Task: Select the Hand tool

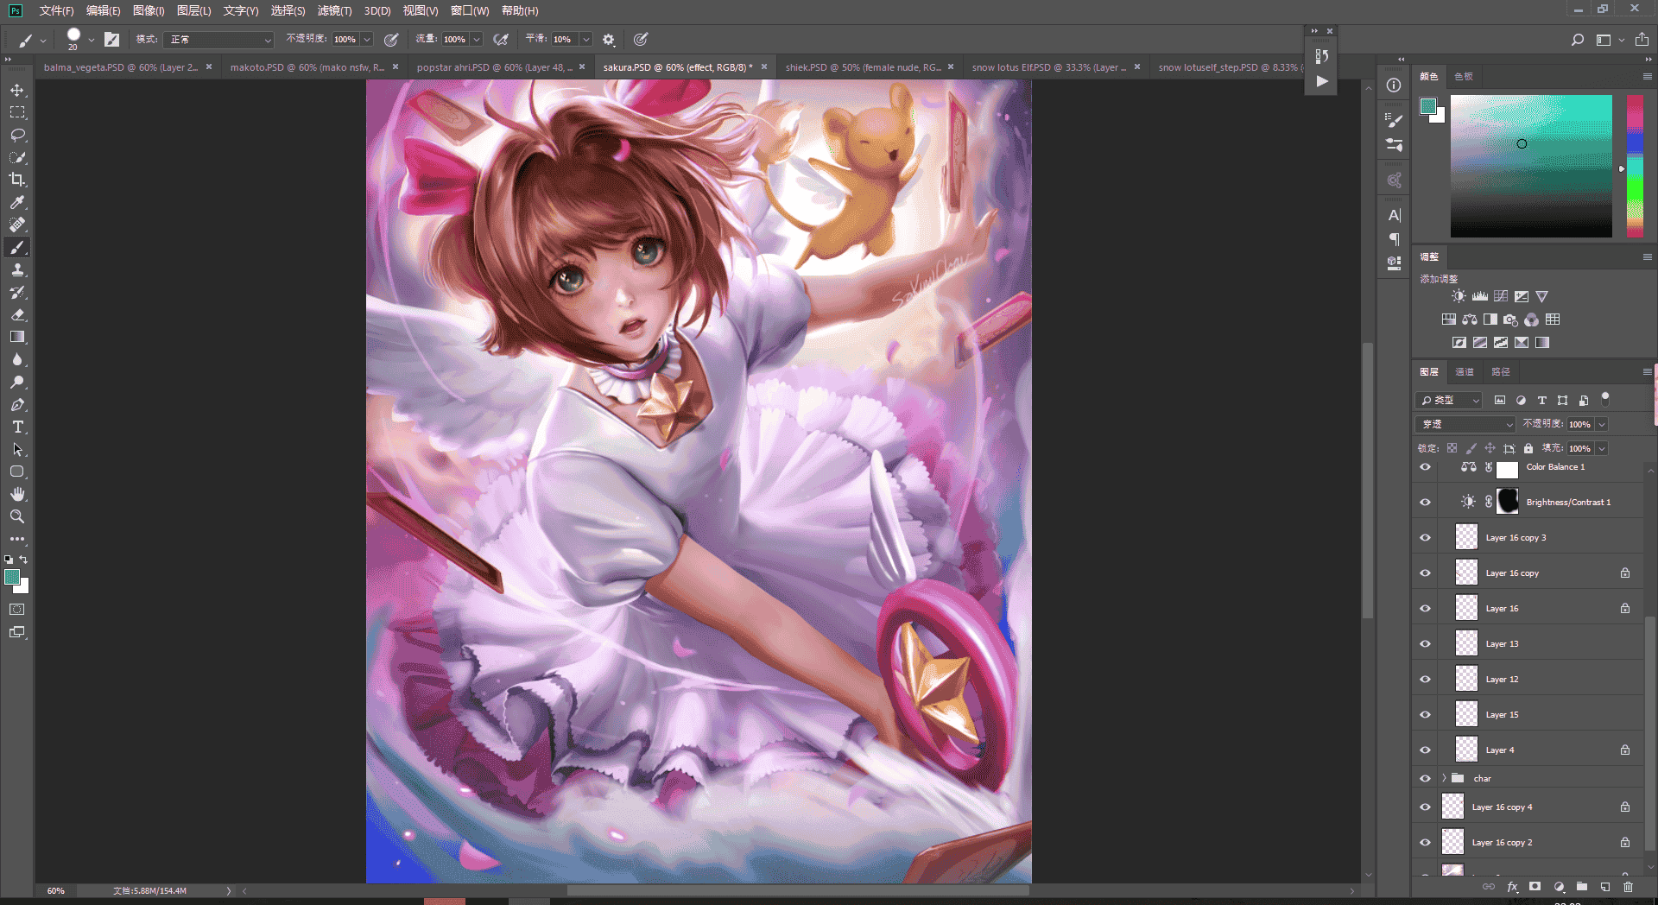Action: pos(17,494)
